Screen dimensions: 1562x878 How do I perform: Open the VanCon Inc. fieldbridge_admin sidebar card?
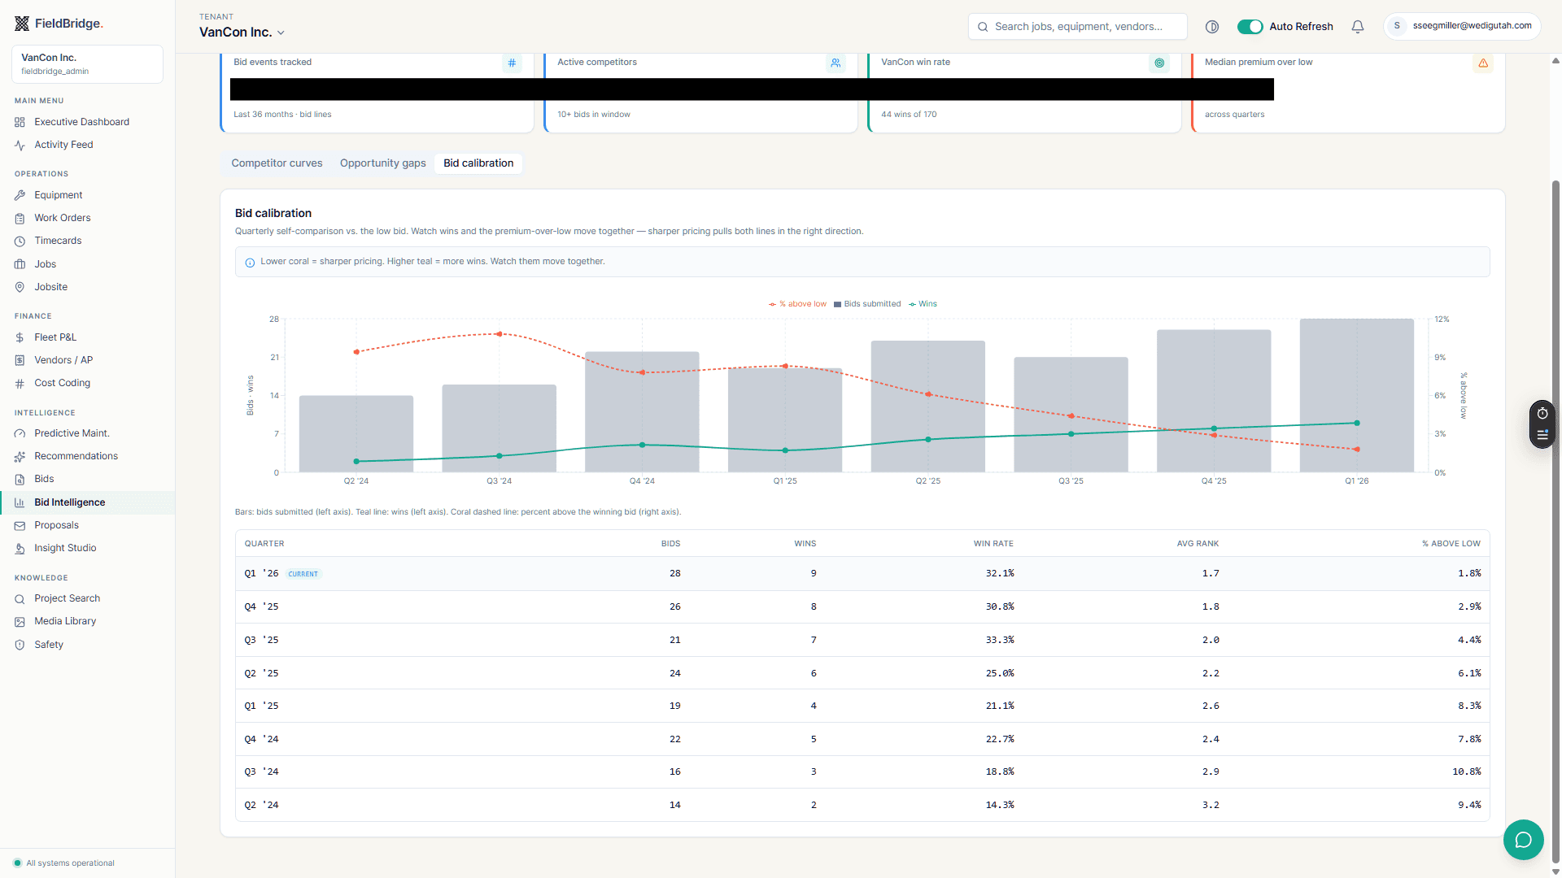pyautogui.click(x=87, y=64)
